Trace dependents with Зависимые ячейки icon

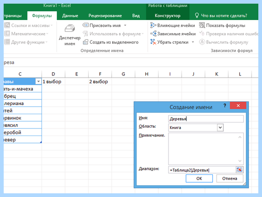153,34
